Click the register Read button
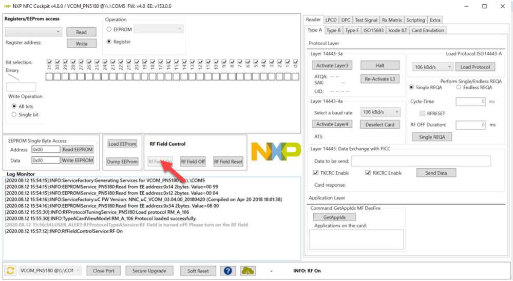This screenshot has height=281, width=513. pyautogui.click(x=81, y=32)
